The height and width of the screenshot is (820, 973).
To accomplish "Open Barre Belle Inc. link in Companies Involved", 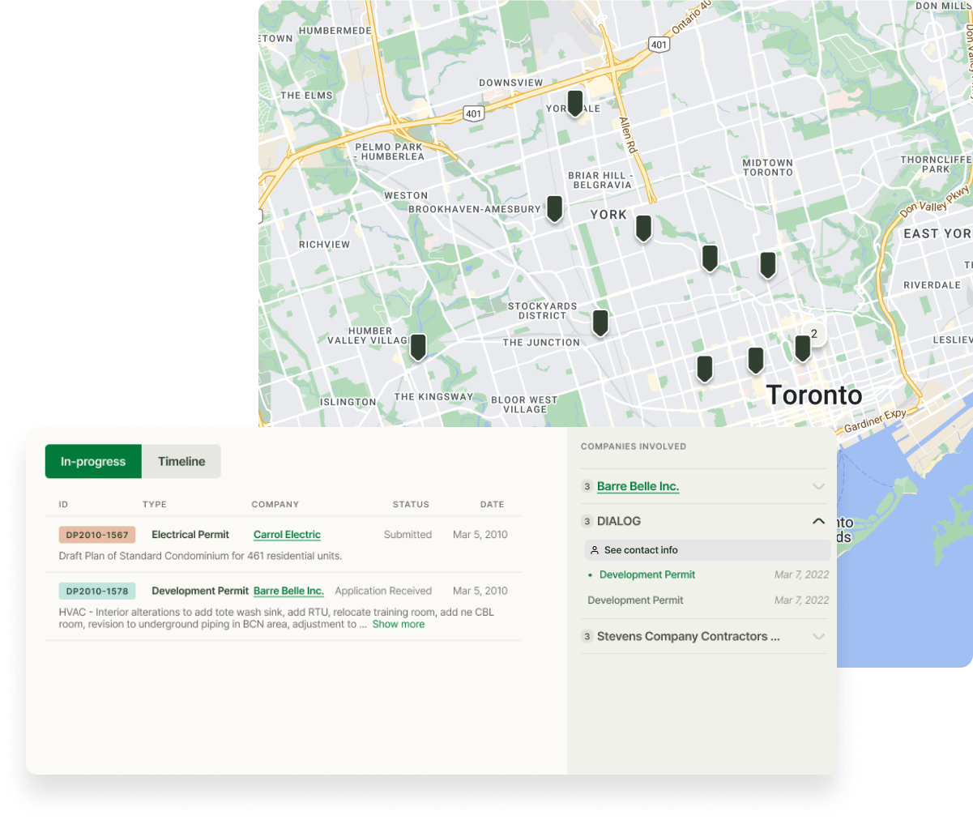I will (x=638, y=486).
